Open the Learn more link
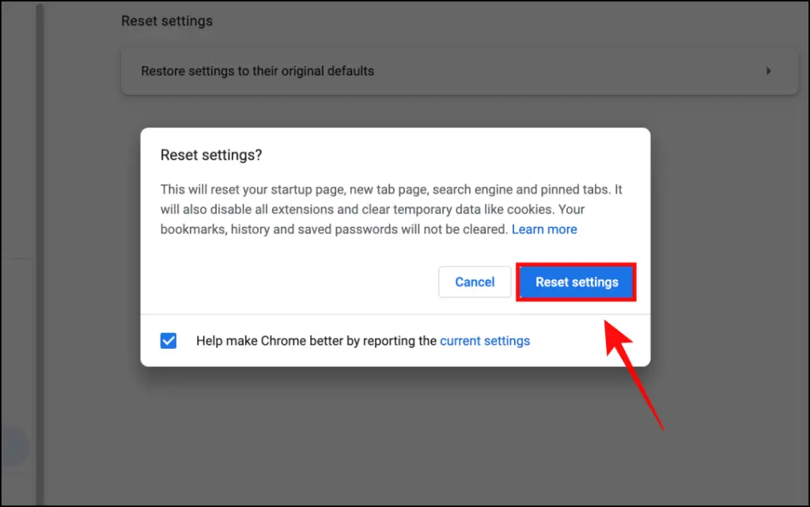Image resolution: width=810 pixels, height=507 pixels. (x=544, y=229)
